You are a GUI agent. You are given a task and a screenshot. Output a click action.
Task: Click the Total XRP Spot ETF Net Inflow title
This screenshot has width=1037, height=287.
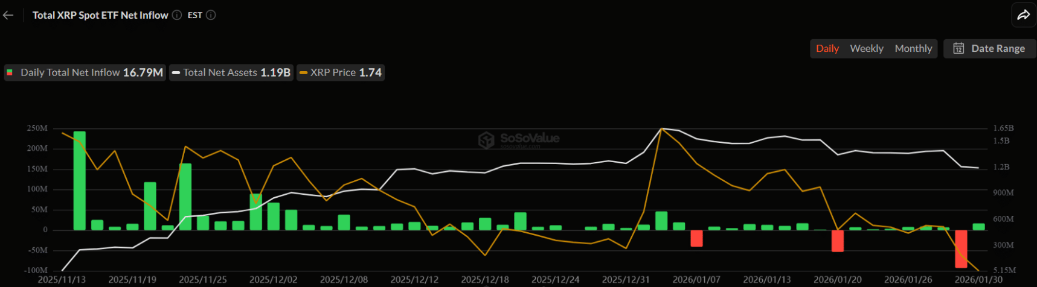pyautogui.click(x=100, y=15)
